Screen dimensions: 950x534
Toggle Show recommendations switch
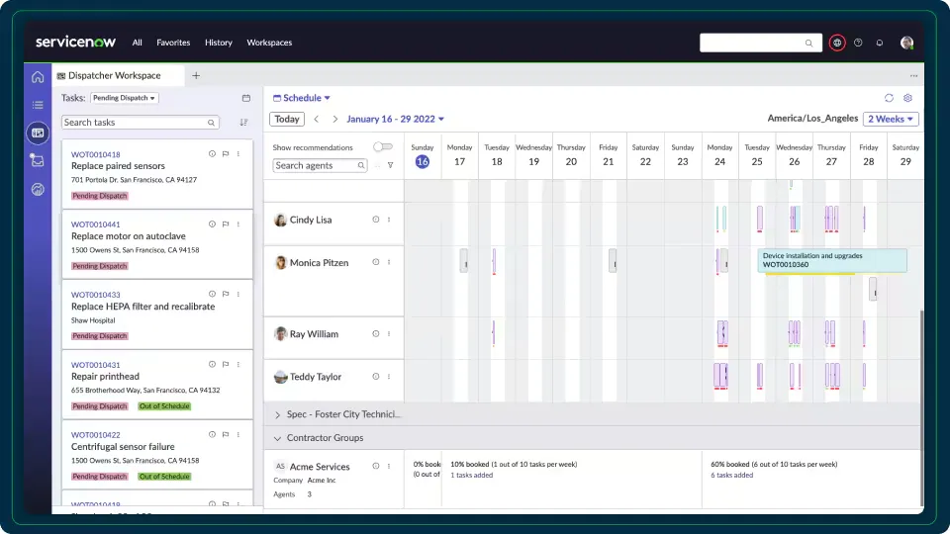tap(383, 146)
